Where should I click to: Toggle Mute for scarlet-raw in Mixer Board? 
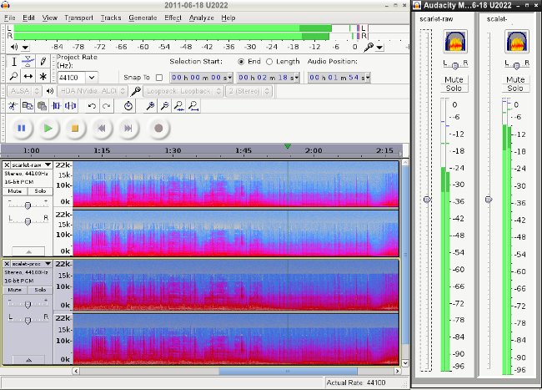click(x=454, y=79)
